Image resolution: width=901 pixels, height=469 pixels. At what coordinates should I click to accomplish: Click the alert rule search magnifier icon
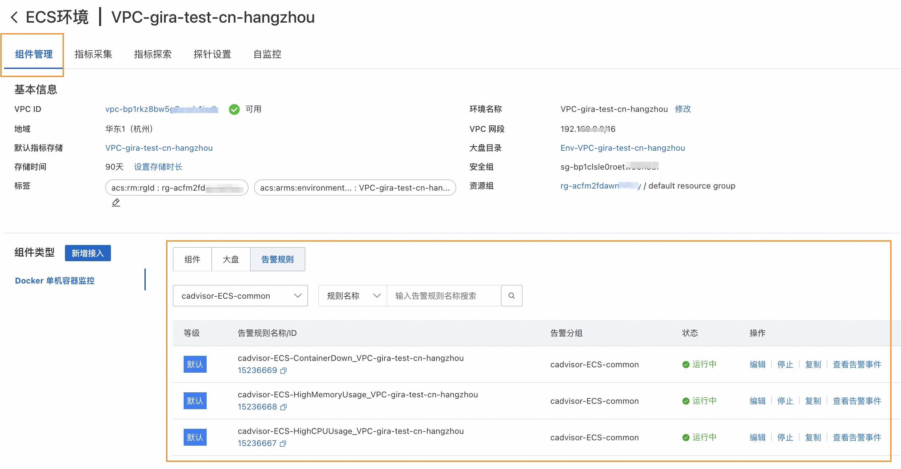tap(511, 296)
